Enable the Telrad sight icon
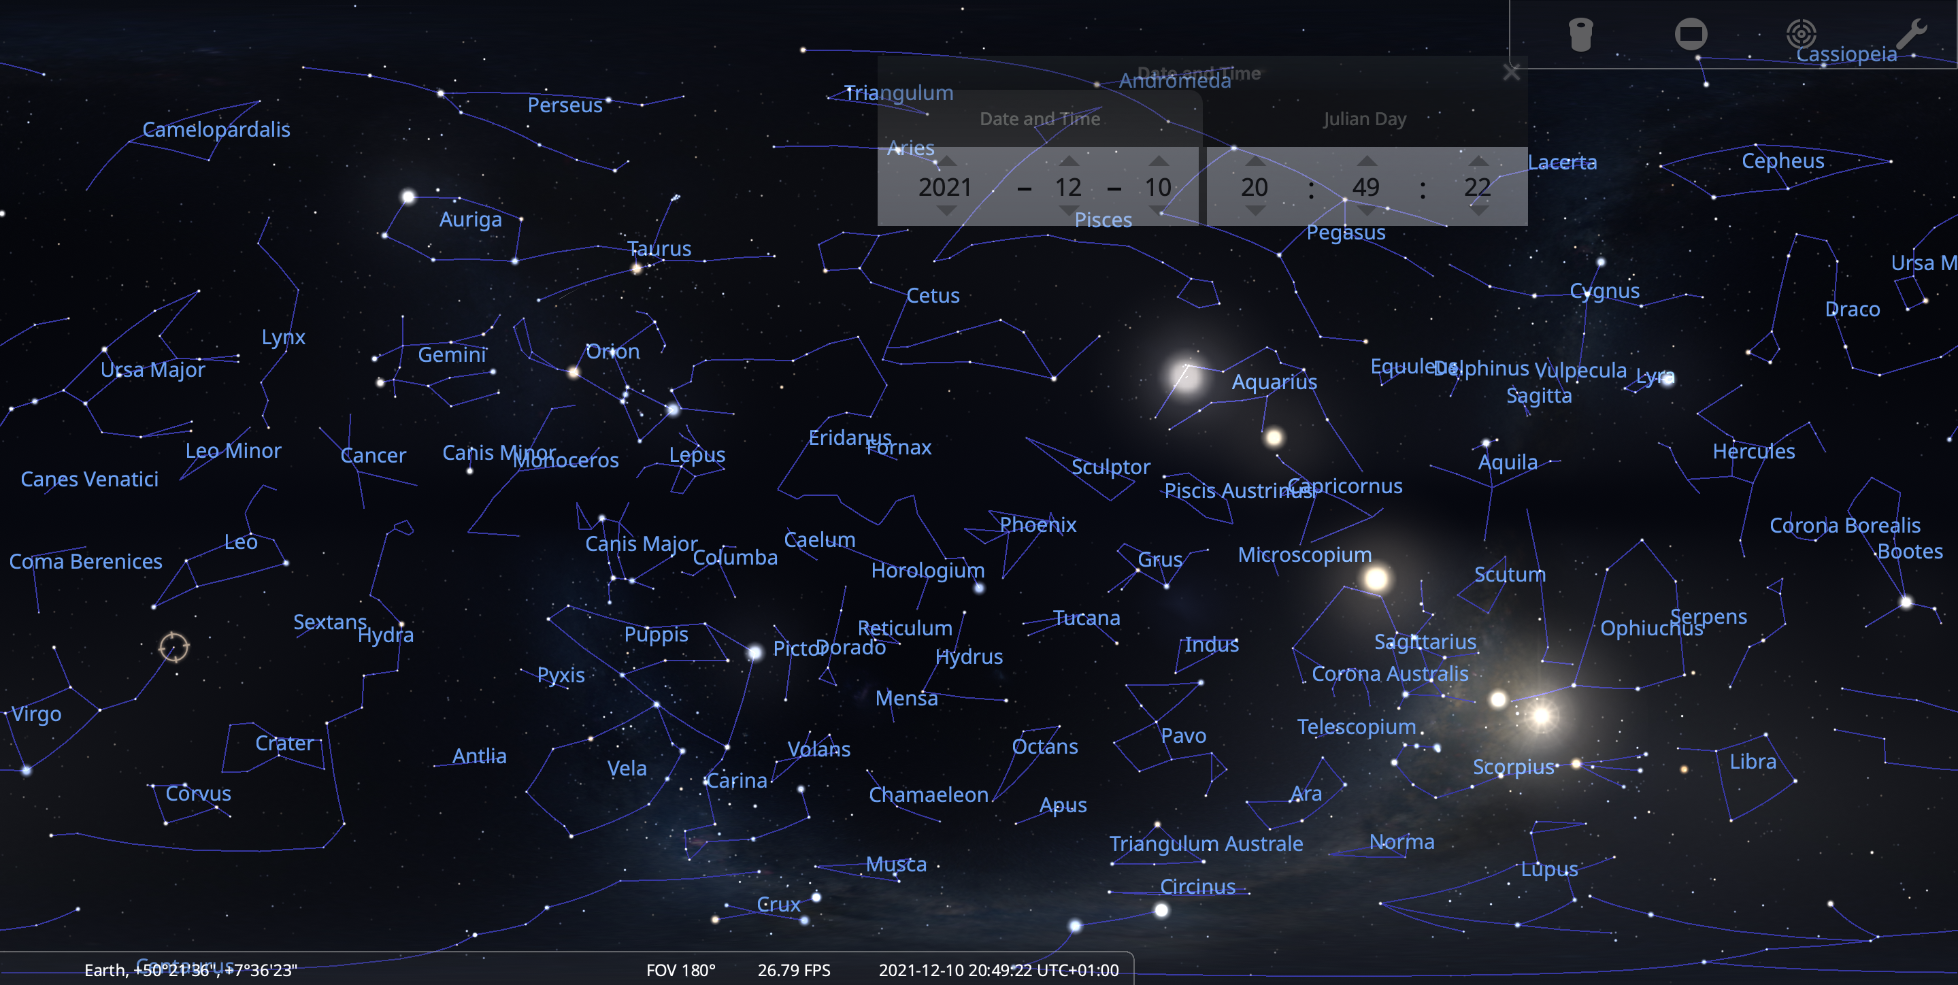Viewport: 1958px width, 985px height. coord(1801,33)
